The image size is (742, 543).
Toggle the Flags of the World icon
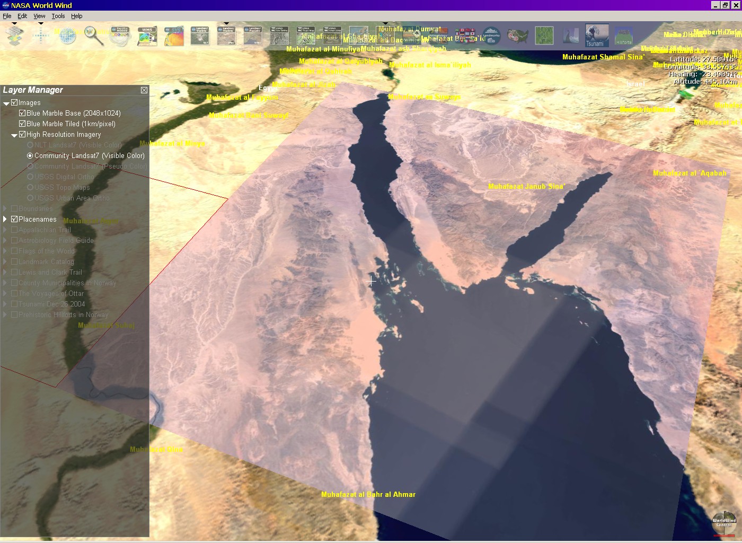point(465,36)
